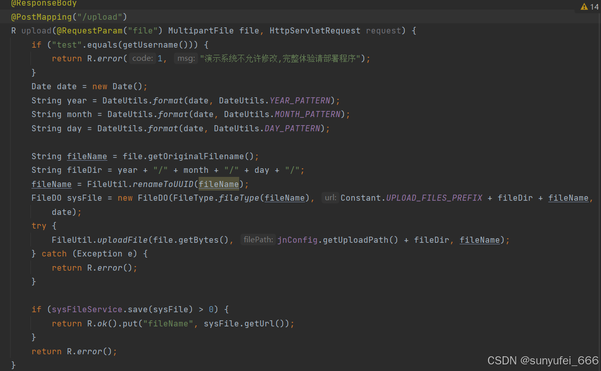Click the @PostMapping annotation
The width and height of the screenshot is (601, 371).
point(42,17)
